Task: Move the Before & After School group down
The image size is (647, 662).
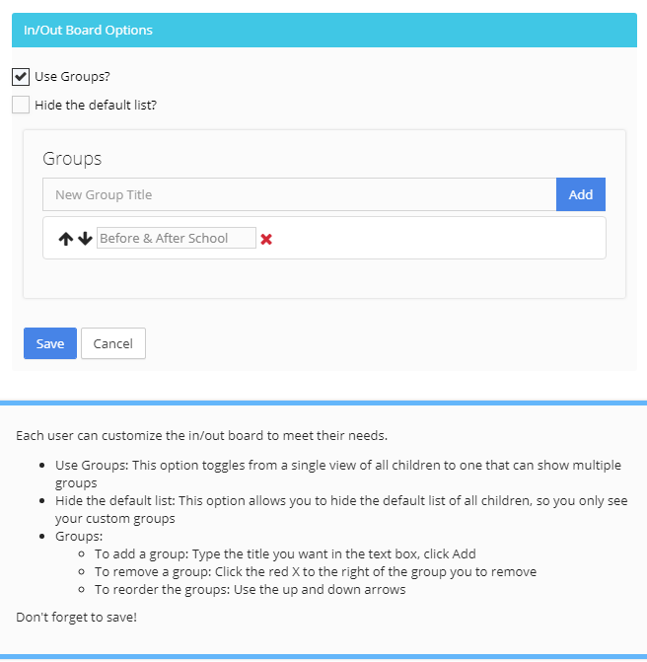Action: [85, 239]
